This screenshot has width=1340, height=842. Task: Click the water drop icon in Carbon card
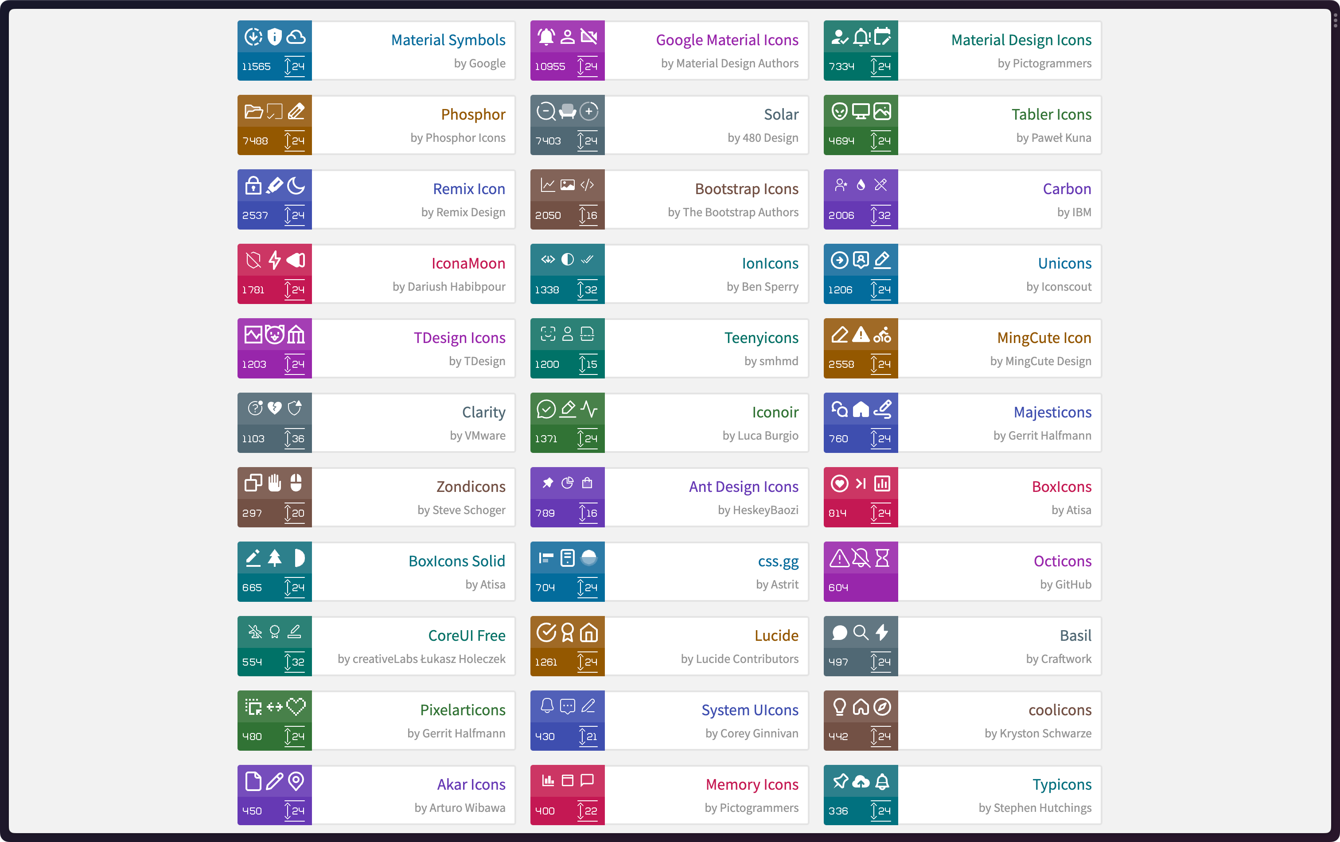861,185
